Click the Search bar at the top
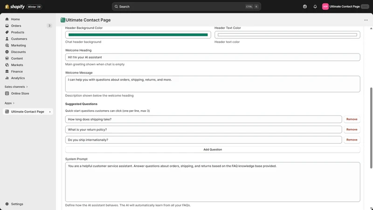Viewport: 373px width, 210px height. click(x=186, y=7)
